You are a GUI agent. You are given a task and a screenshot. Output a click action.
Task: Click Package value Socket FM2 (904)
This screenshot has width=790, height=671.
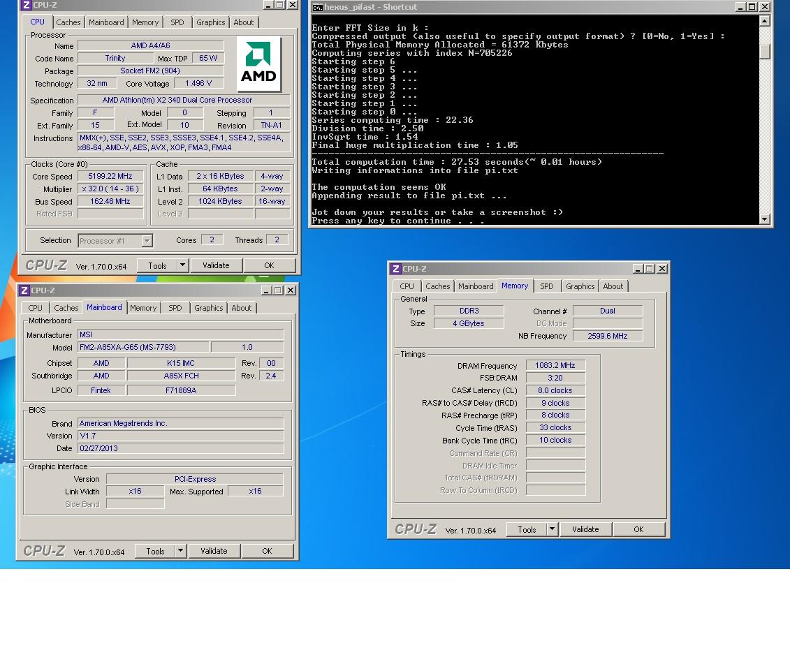[x=150, y=71]
